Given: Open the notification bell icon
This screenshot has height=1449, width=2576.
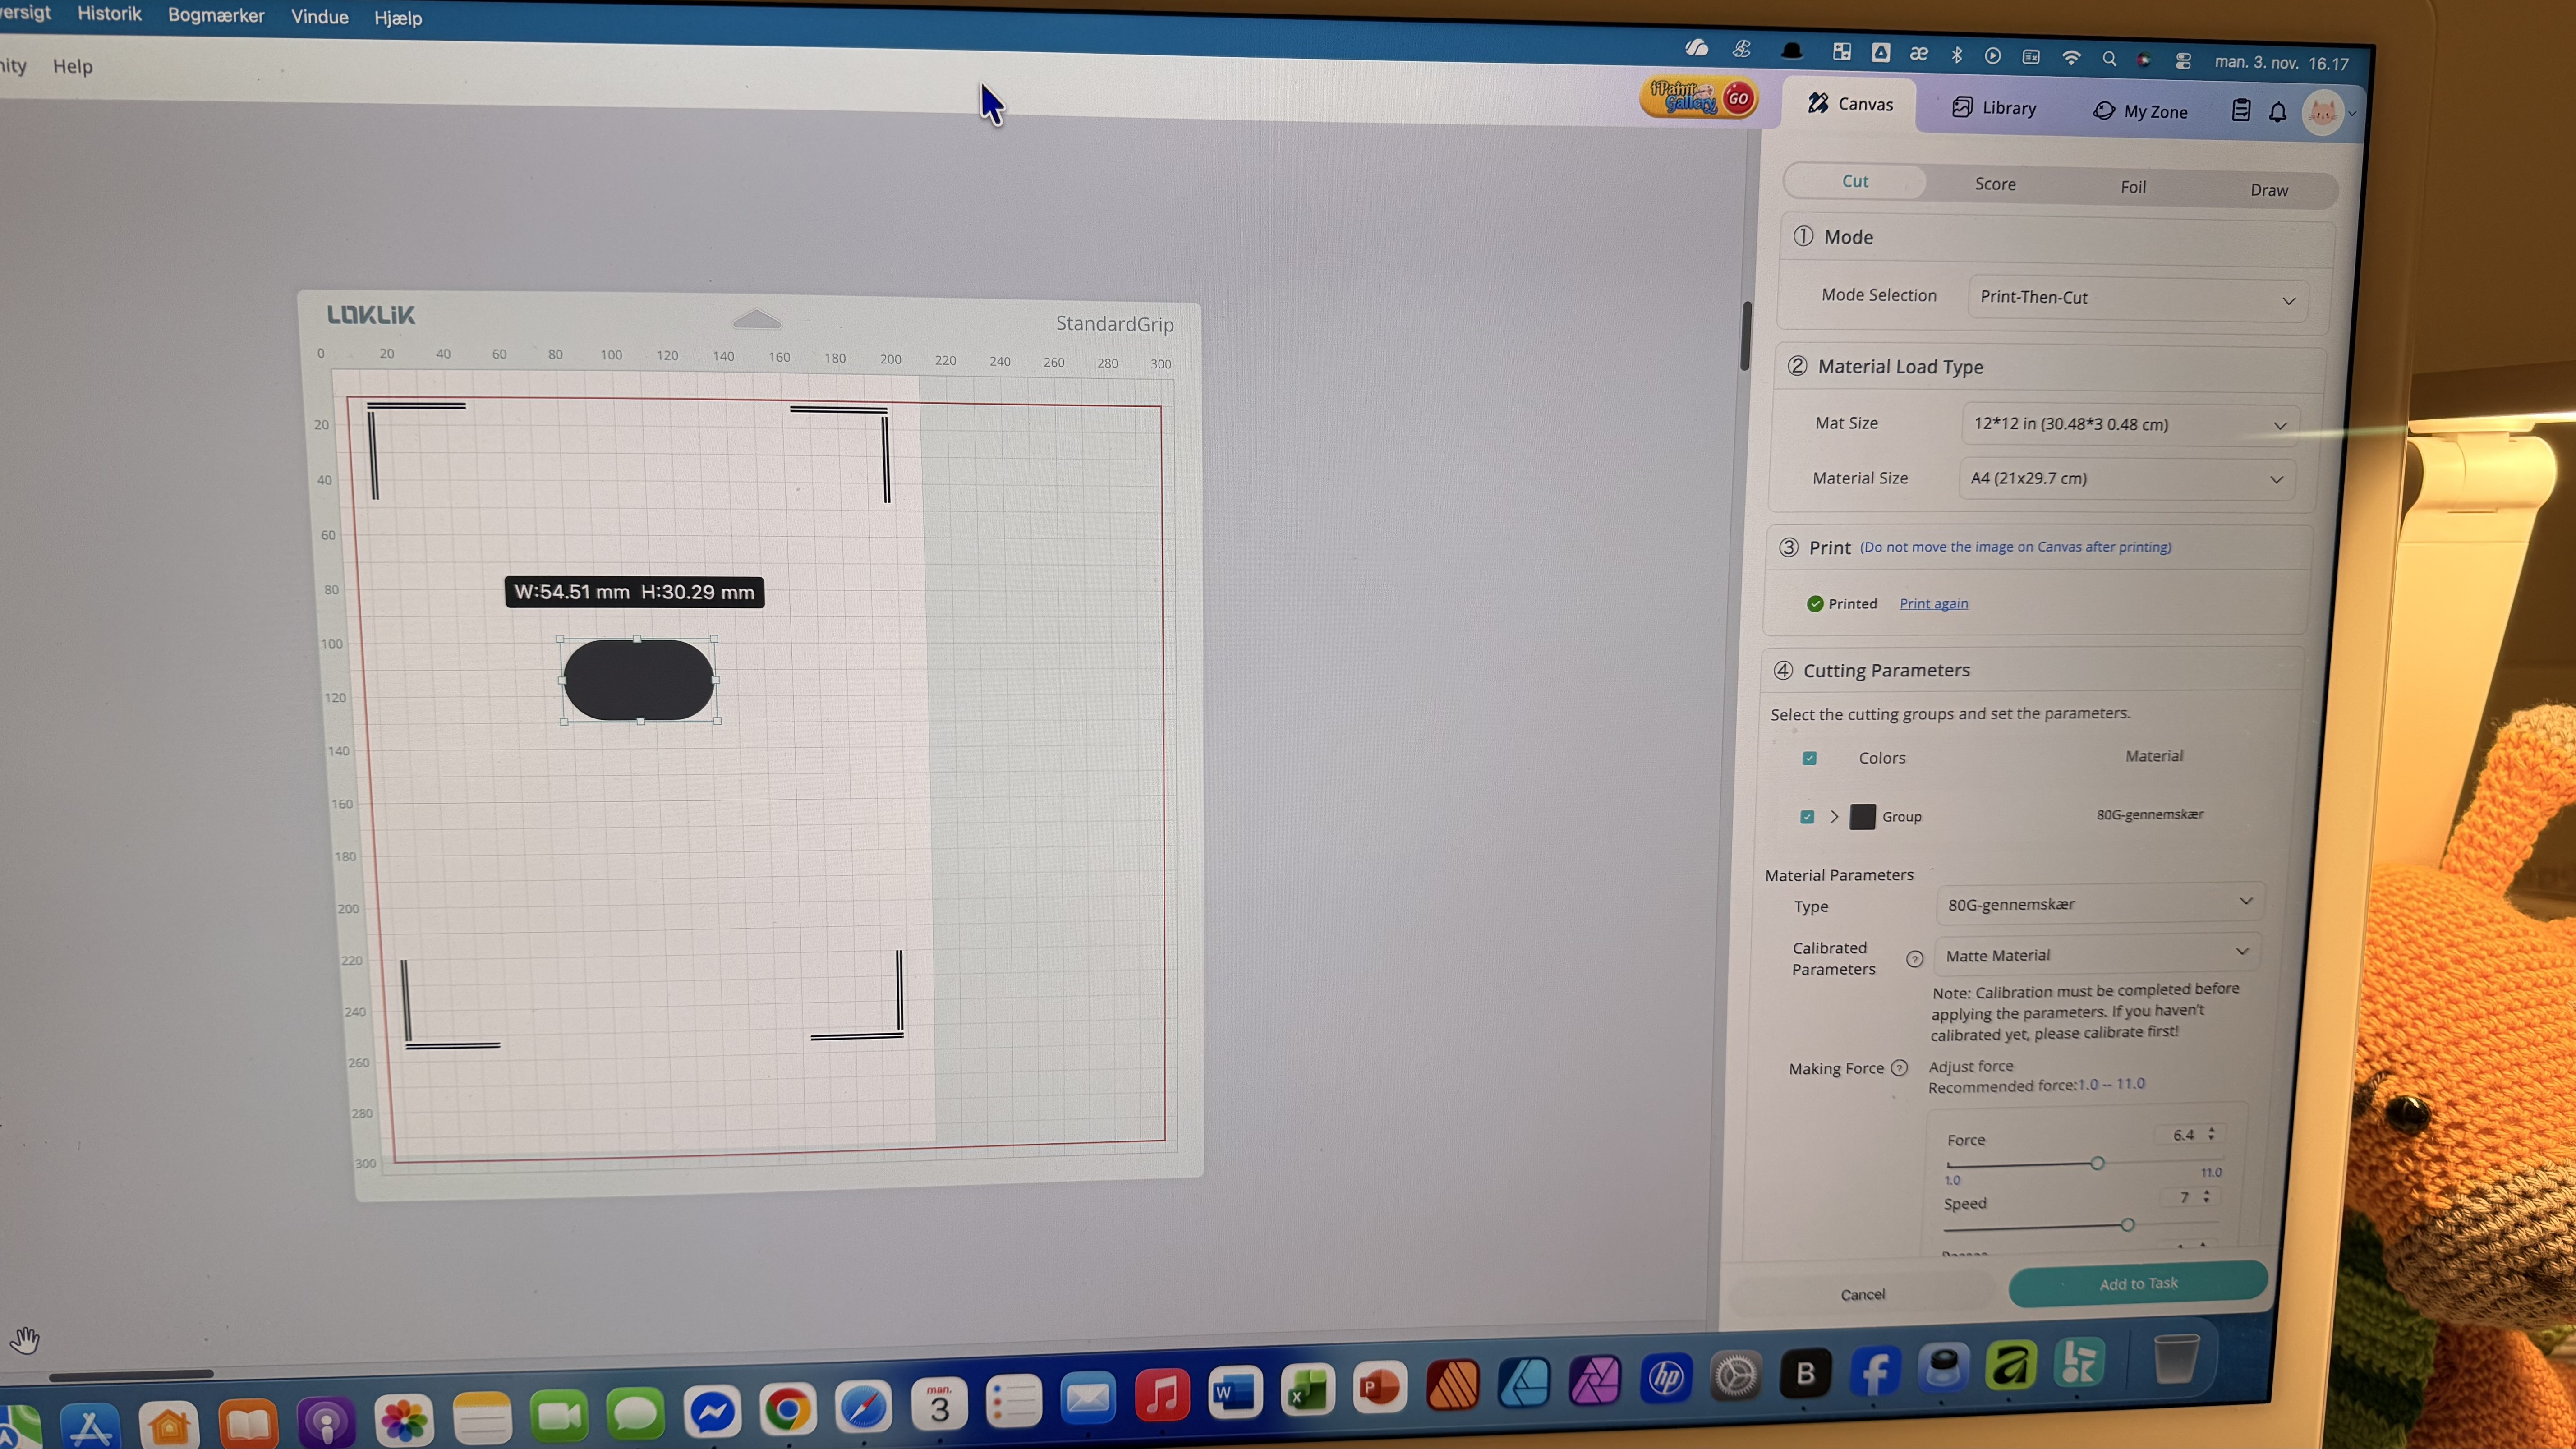Looking at the screenshot, I should pos(2278,112).
